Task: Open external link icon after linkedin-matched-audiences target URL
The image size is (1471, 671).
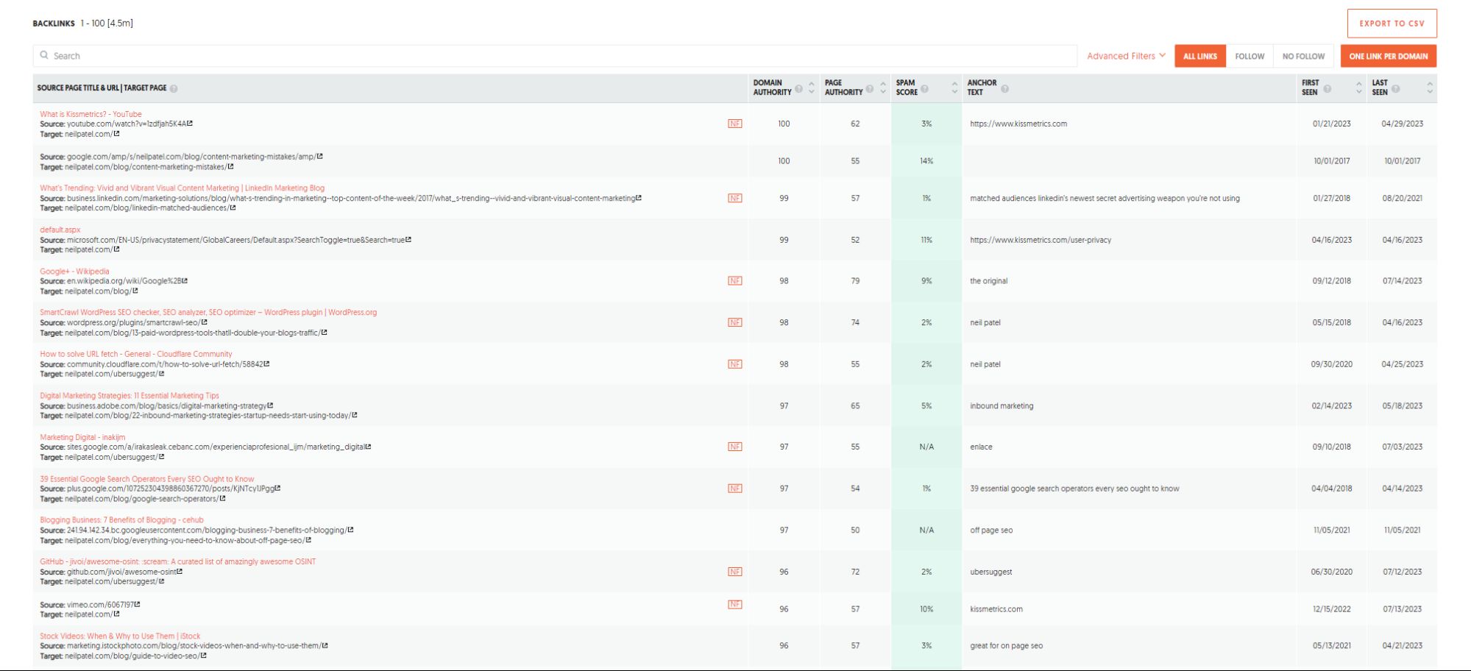Action: pos(233,207)
